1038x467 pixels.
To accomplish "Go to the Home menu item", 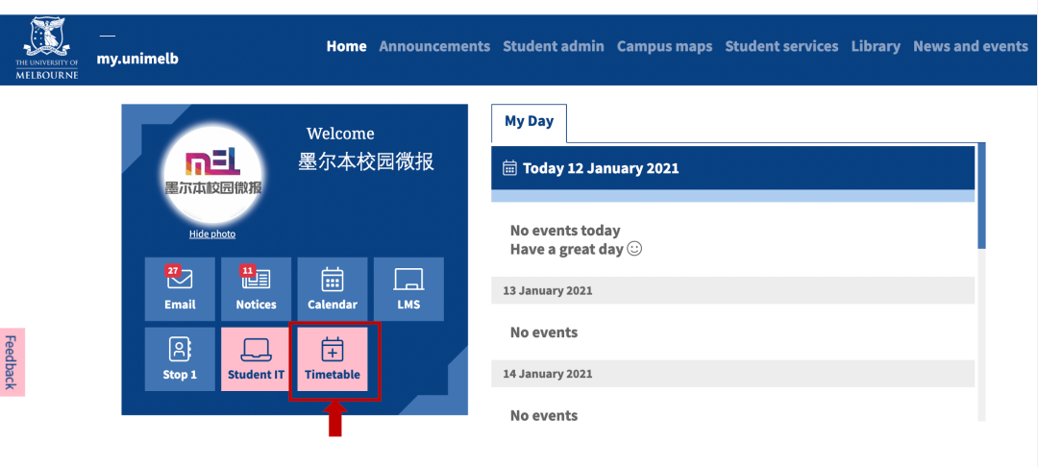I will point(346,46).
